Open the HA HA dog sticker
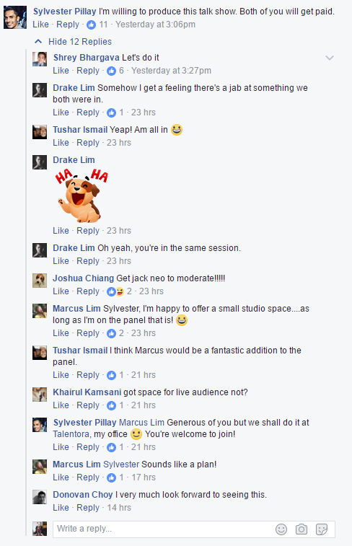The width and height of the screenshot is (352, 546). (82, 195)
